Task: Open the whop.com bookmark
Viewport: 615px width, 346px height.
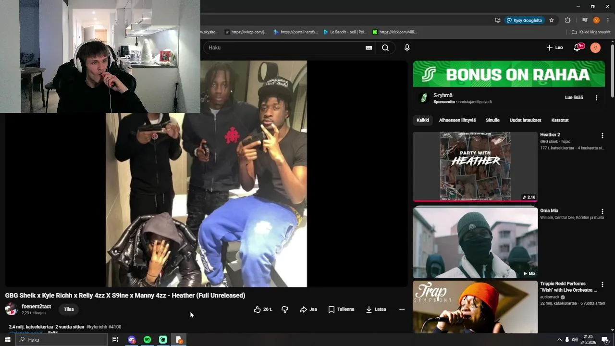Action: tap(246, 32)
